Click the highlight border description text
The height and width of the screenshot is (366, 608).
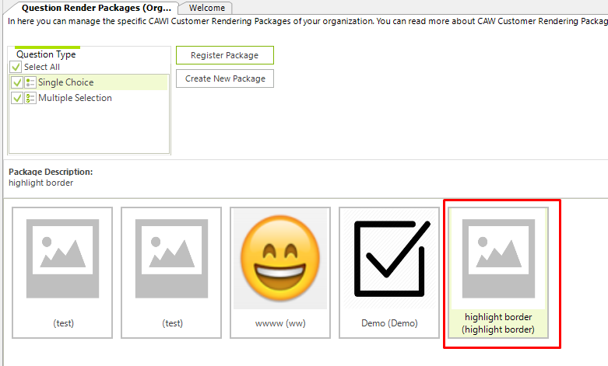(x=41, y=183)
